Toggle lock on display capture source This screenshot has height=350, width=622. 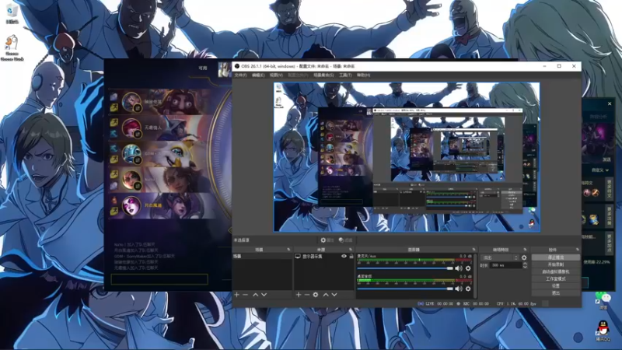tap(351, 257)
